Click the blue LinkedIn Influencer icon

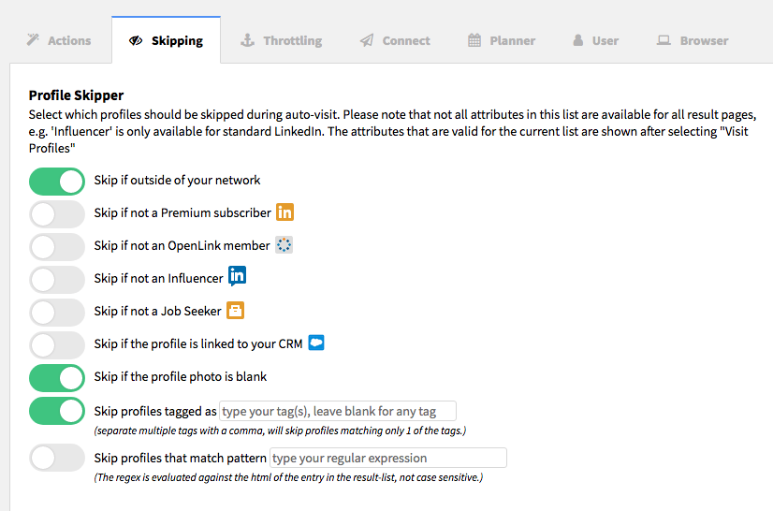237,276
